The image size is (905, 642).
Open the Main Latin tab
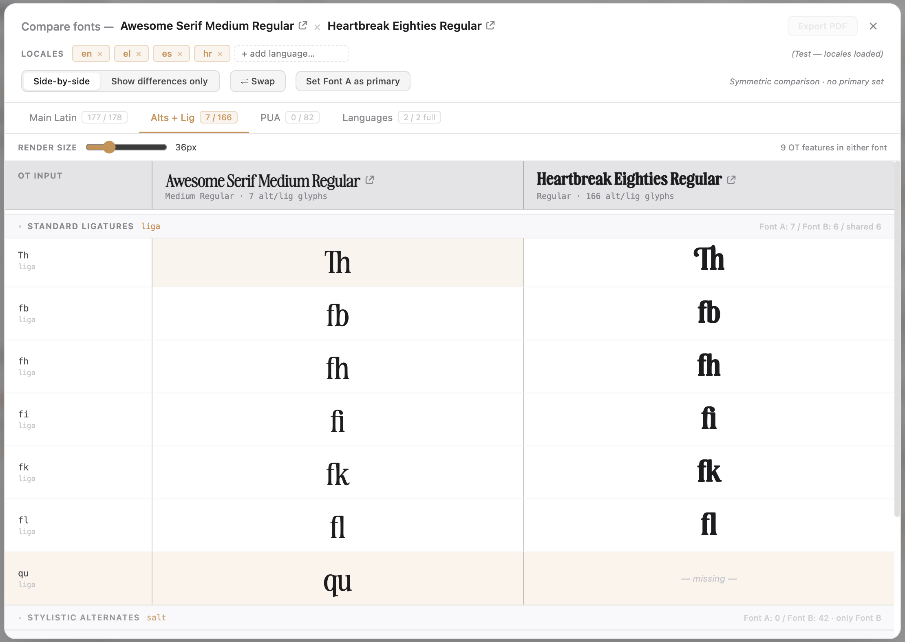click(78, 117)
